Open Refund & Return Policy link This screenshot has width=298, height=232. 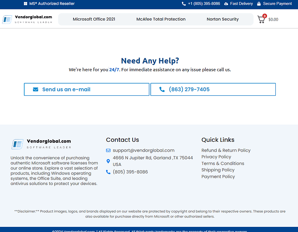[x=226, y=150]
